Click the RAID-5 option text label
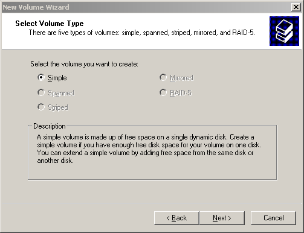The width and height of the screenshot is (304, 233). point(181,93)
